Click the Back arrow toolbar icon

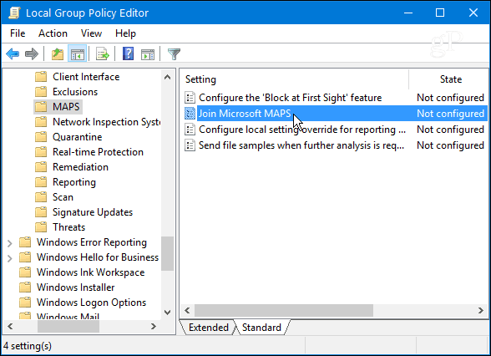coord(13,53)
